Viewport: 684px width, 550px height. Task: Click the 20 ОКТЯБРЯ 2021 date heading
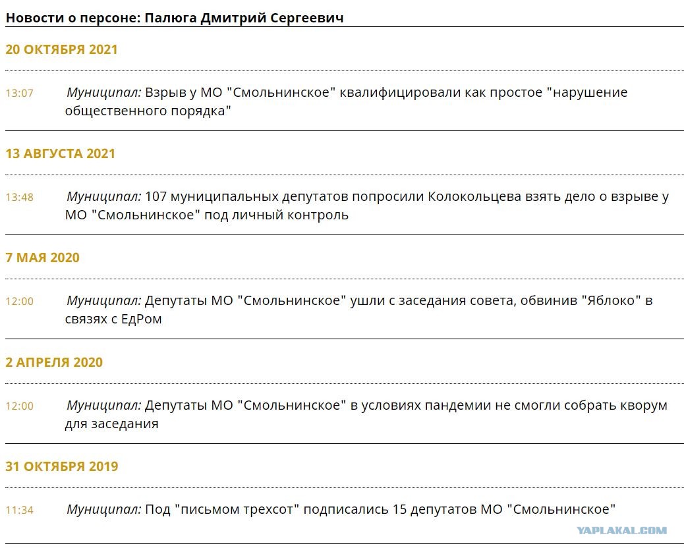tap(61, 49)
